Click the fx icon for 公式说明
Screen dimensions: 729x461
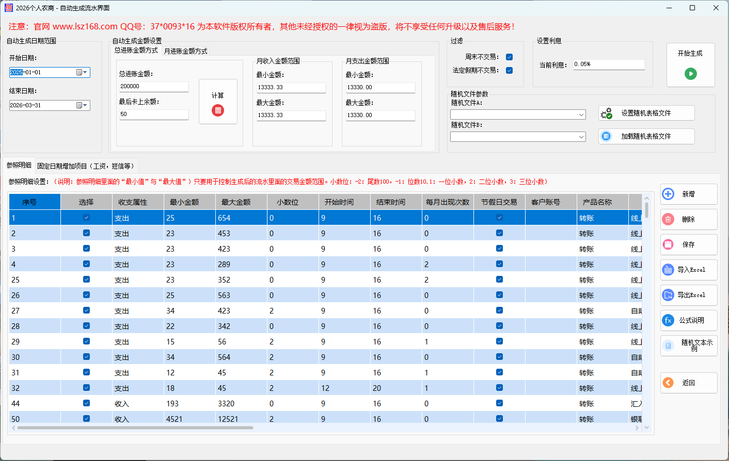[667, 320]
